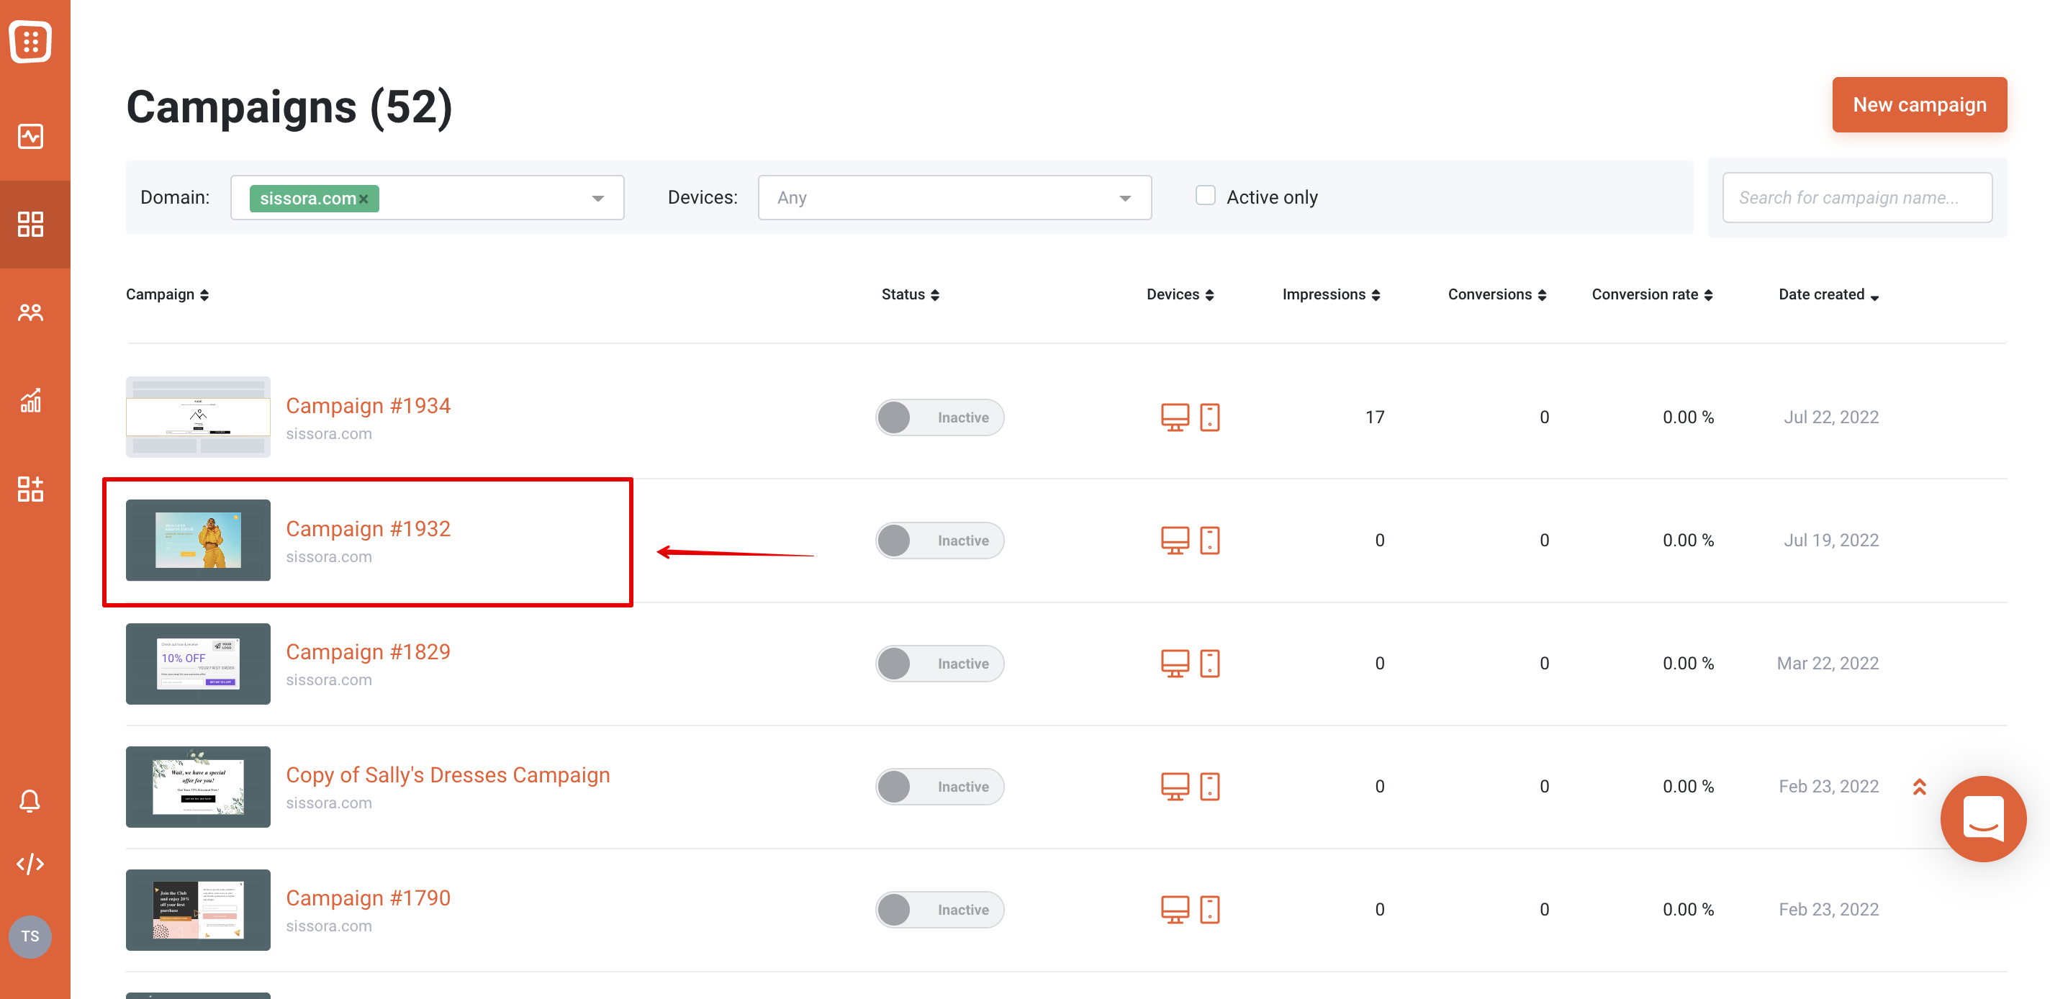Screen dimensions: 2050x999
Task: Click the Jul 19, 2022 date cell
Action: (x=1831, y=541)
